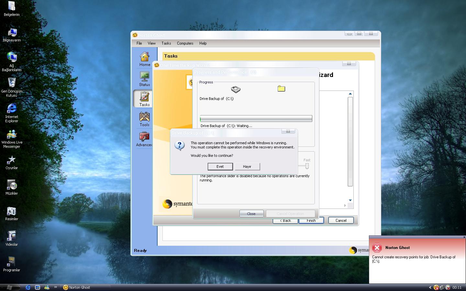
Task: Select the Tasks sidebar icon
Action: [144, 99]
